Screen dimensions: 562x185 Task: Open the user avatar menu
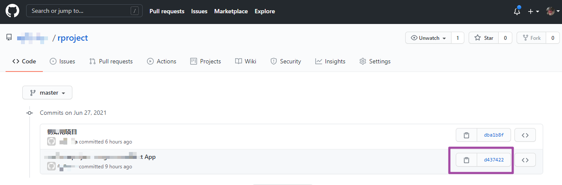pyautogui.click(x=553, y=12)
